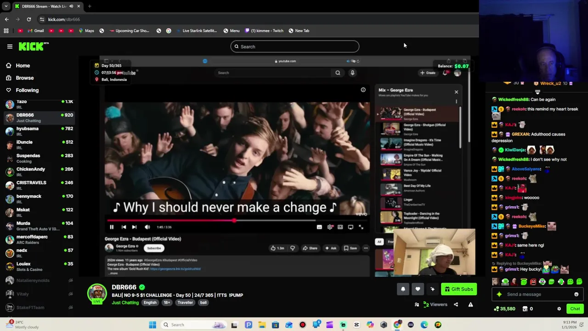The height and width of the screenshot is (331, 588).
Task: Reload the page
Action: coord(29,19)
